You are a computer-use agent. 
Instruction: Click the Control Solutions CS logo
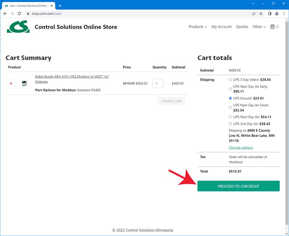tap(18, 27)
